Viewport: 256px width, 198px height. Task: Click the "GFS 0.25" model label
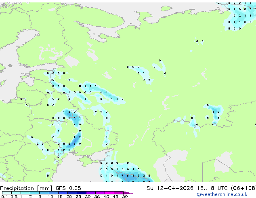tap(68, 188)
